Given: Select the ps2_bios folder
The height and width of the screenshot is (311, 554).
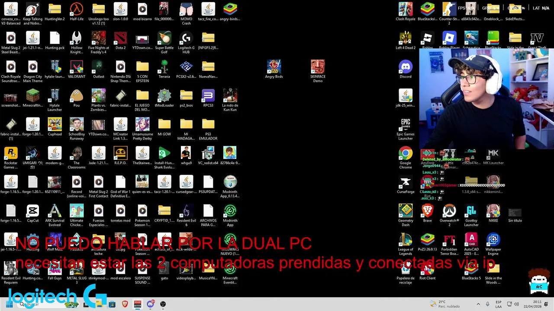Looking at the screenshot, I should [186, 98].
